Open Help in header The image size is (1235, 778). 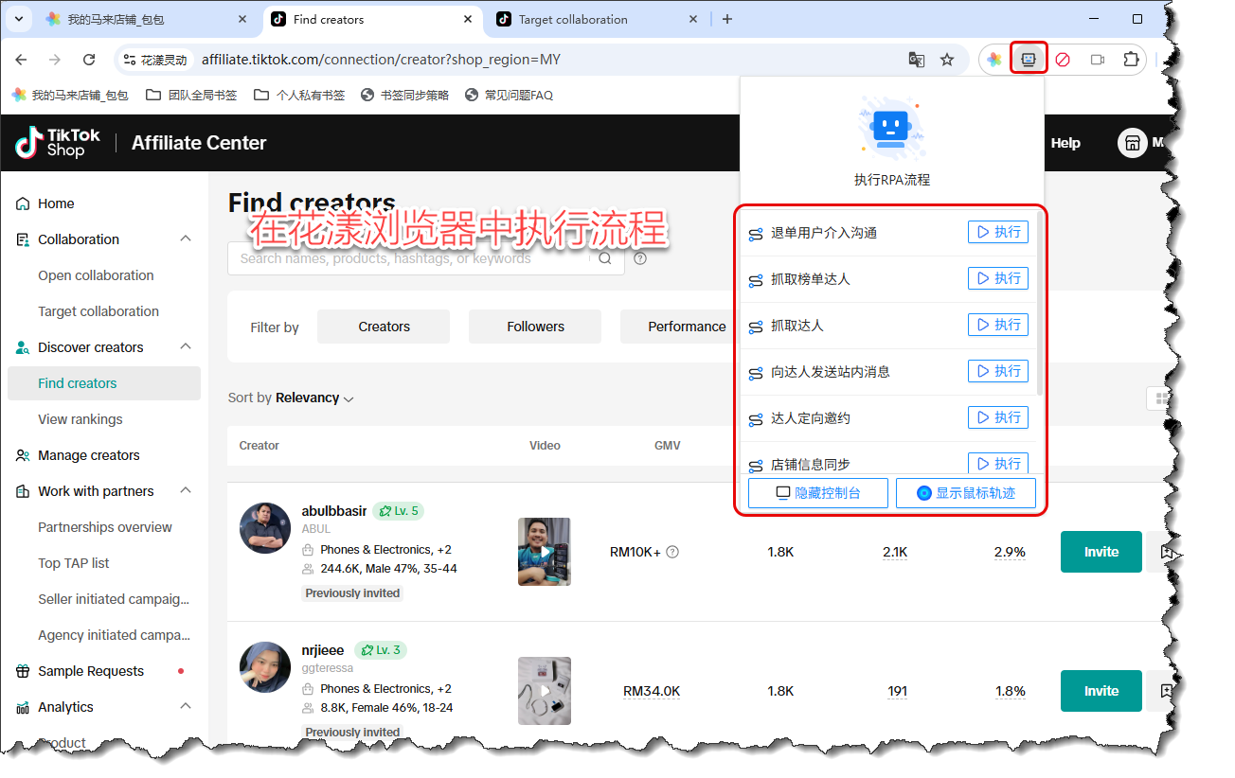click(1065, 143)
